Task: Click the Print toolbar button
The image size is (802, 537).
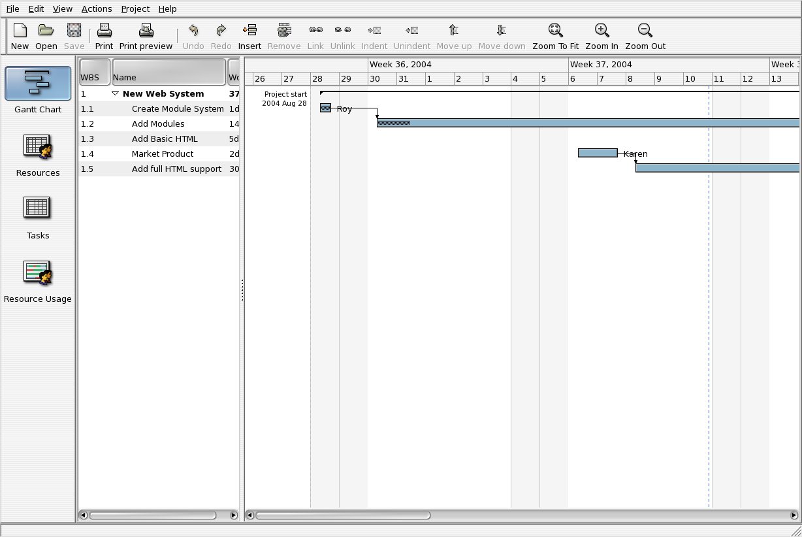Action: tap(104, 37)
